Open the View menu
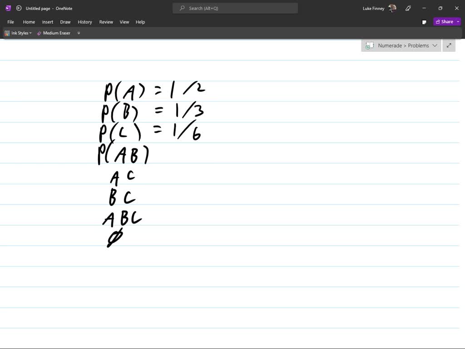The width and height of the screenshot is (465, 349). [124, 22]
